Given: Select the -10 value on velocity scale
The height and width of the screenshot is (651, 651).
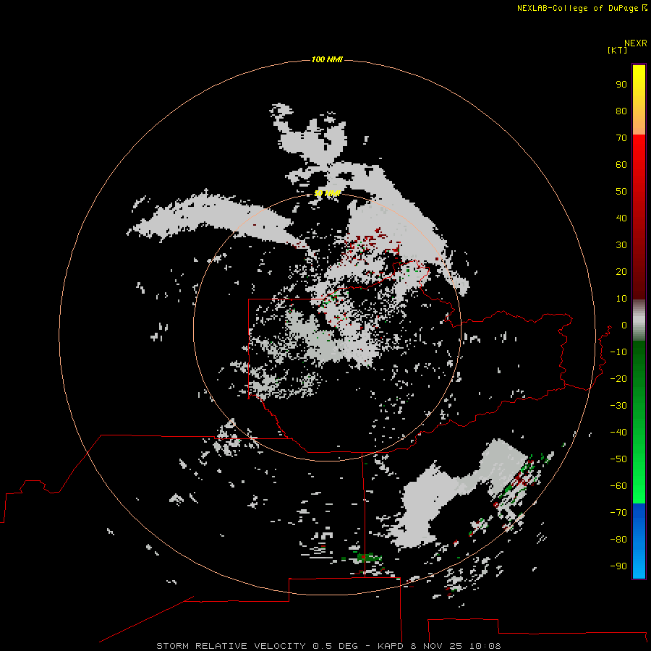Looking at the screenshot, I should click(x=618, y=352).
